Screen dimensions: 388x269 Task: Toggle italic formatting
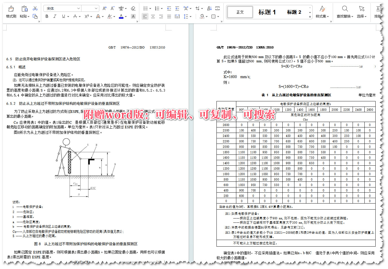click(55, 16)
